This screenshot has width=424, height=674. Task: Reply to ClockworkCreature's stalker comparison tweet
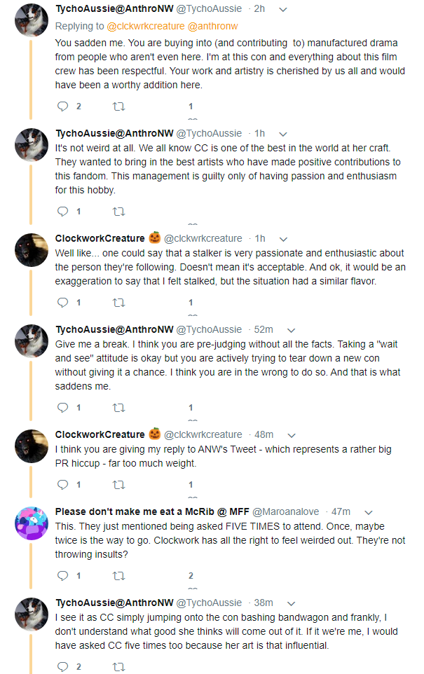(x=62, y=303)
